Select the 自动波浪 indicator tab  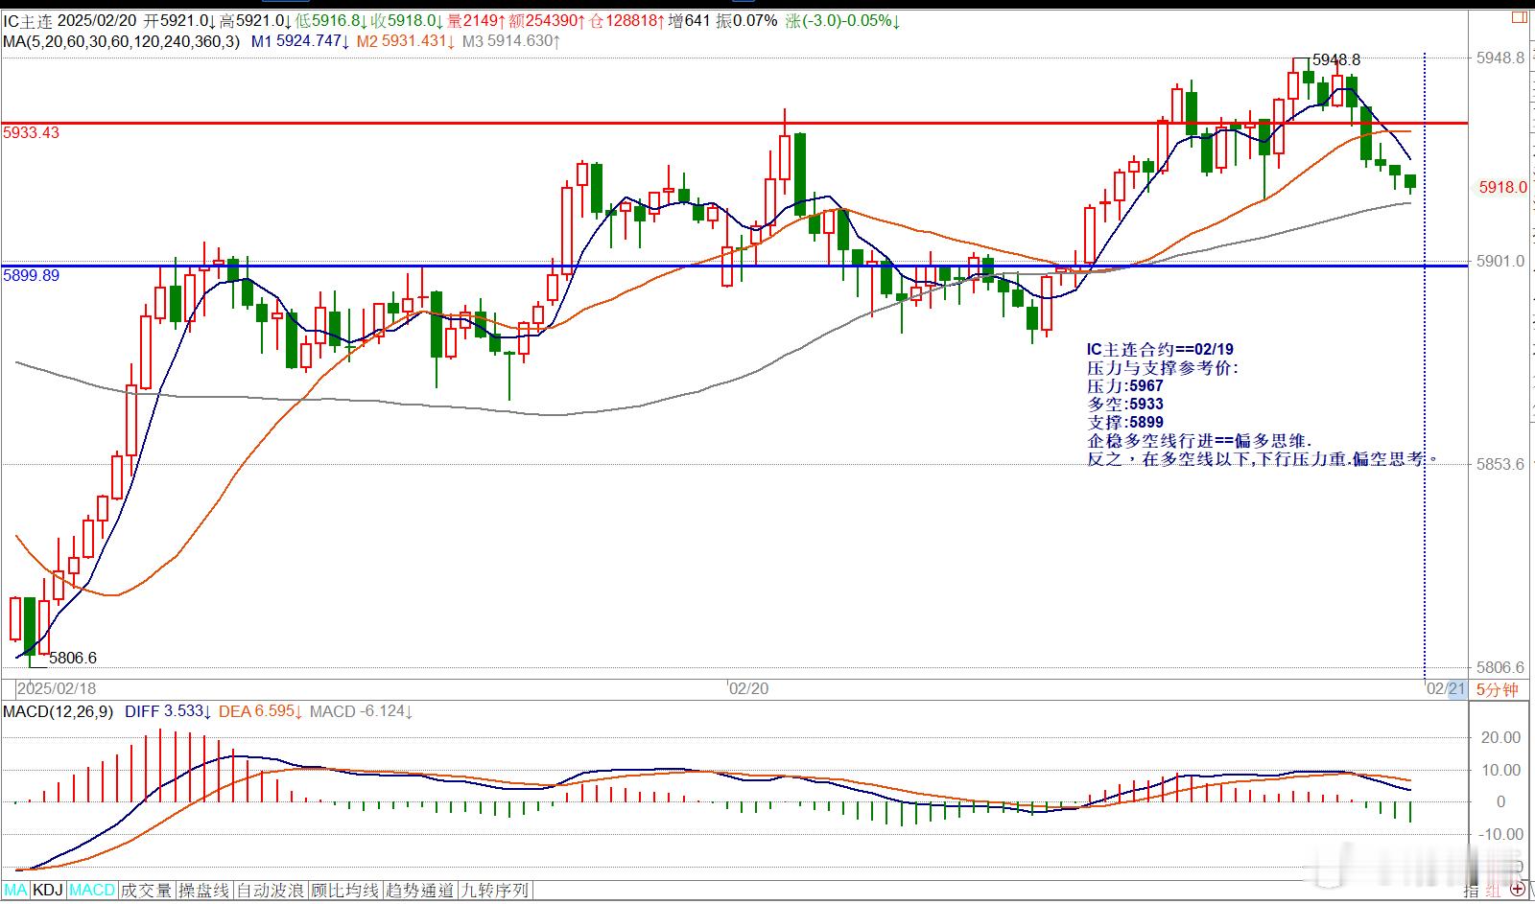271,890
